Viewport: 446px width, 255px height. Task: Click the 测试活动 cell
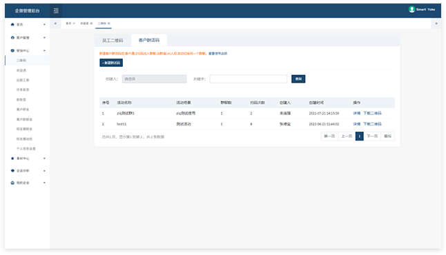(184, 124)
